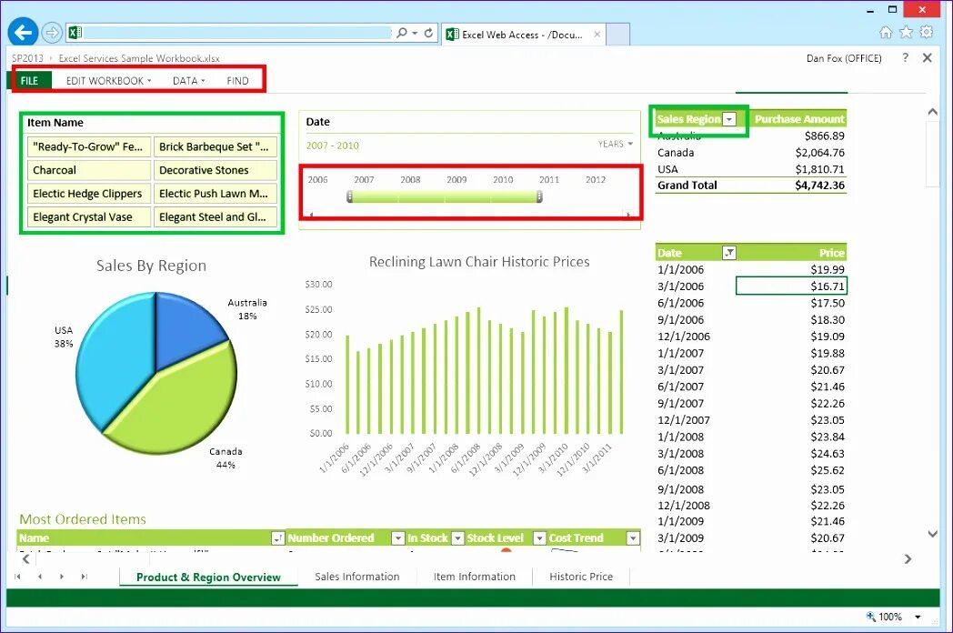Screen dimensions: 953x633
Task: Go back with the browser back arrow
Action: click(x=23, y=32)
